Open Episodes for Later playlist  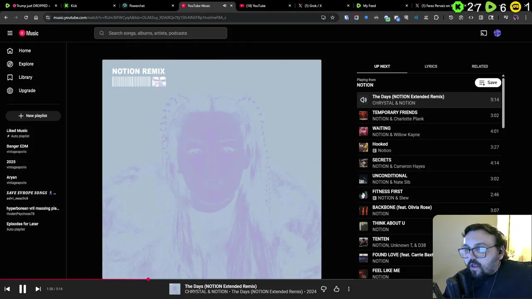point(33,226)
